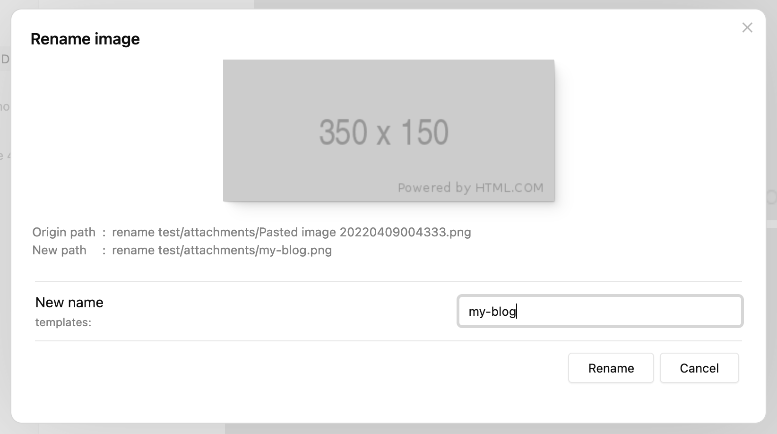Click the Powered by HTML.COM watermark
The image size is (777, 434).
tap(470, 188)
